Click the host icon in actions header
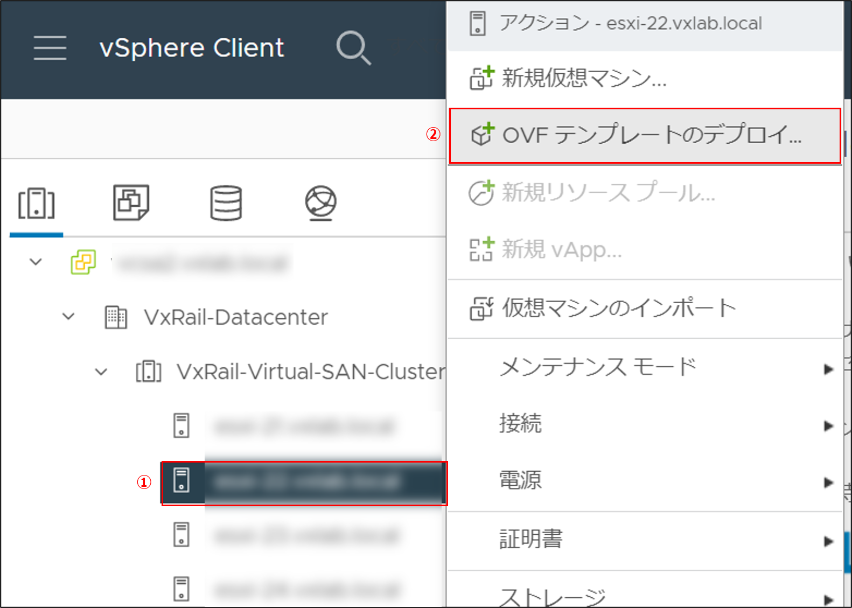 pyautogui.click(x=478, y=23)
